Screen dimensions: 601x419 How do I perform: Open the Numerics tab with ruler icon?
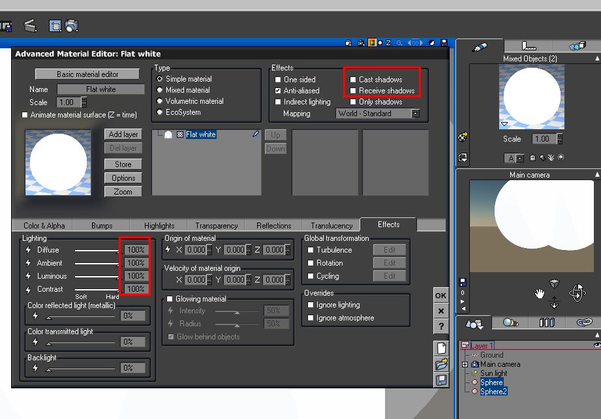click(529, 46)
